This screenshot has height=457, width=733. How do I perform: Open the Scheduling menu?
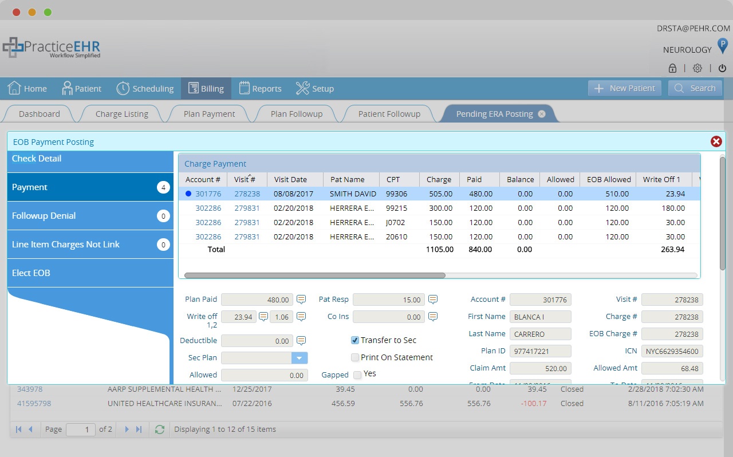145,89
